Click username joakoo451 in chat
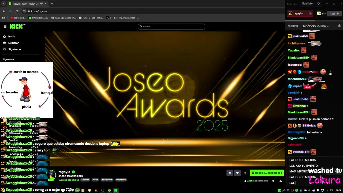 click(300, 36)
